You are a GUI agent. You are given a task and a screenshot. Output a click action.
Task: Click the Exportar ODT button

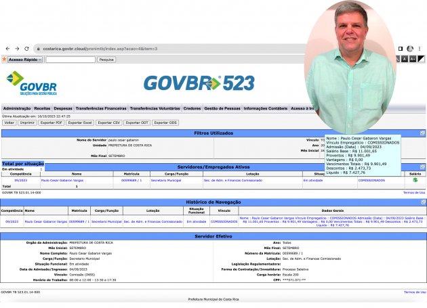tap(137, 123)
